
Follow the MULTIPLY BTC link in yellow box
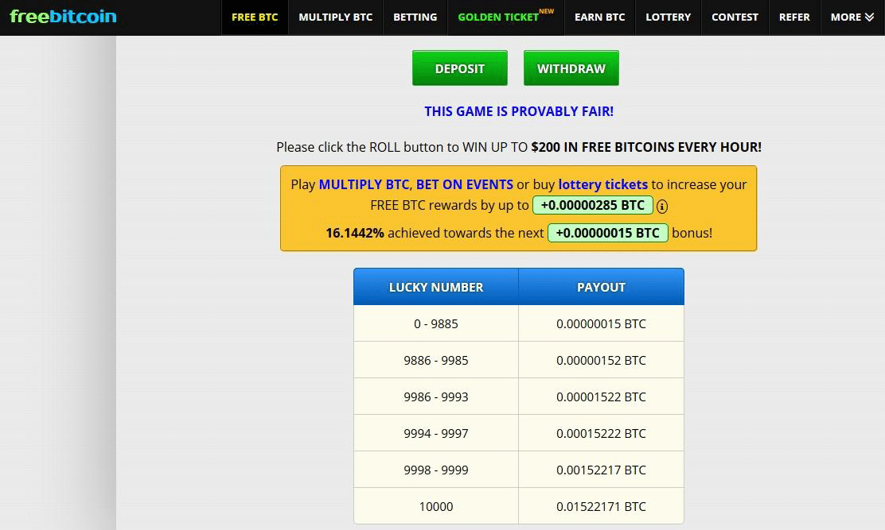[x=364, y=184]
